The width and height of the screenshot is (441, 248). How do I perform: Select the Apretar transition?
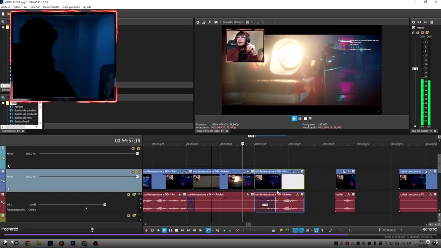[19, 107]
